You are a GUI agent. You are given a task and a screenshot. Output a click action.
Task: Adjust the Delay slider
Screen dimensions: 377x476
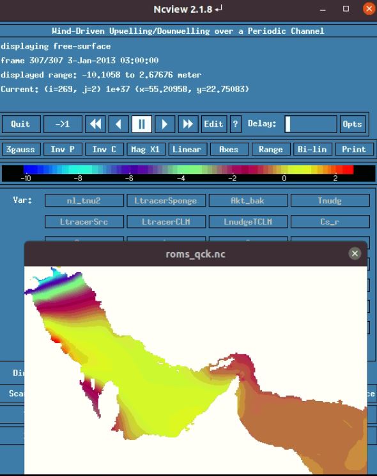(x=311, y=124)
